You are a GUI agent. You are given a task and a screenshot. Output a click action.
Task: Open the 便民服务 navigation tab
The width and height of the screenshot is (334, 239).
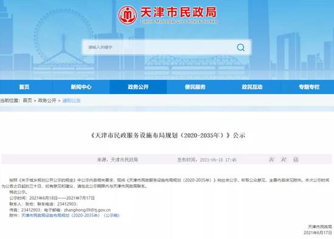coord(195,87)
